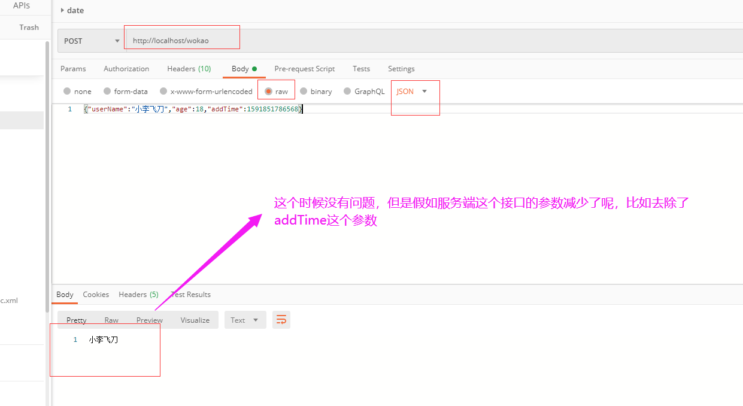Open the Text format dropdown in response pane
743x406 pixels.
[245, 319]
